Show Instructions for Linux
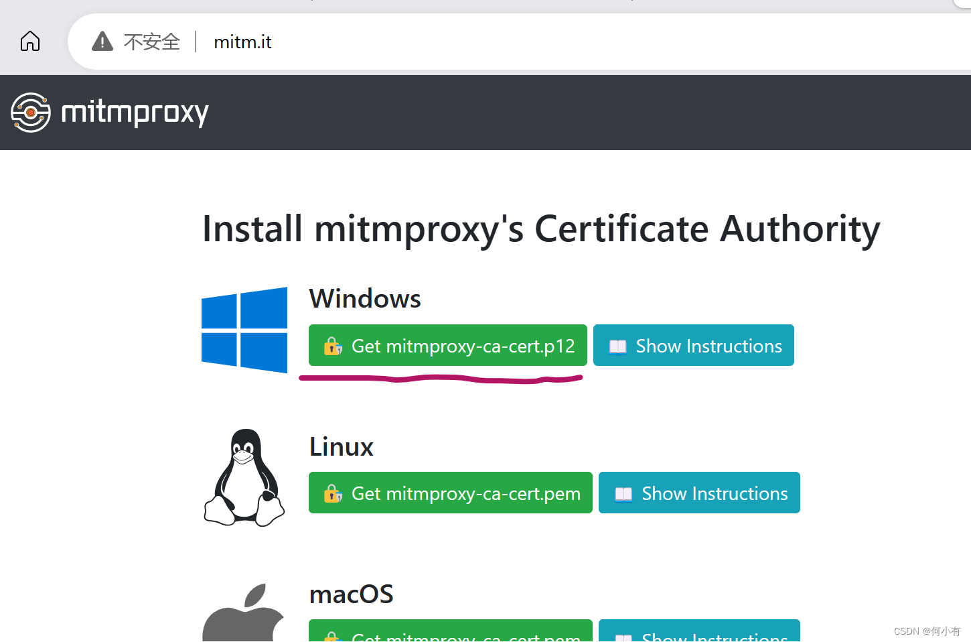The height and width of the screenshot is (642, 971). coord(699,493)
